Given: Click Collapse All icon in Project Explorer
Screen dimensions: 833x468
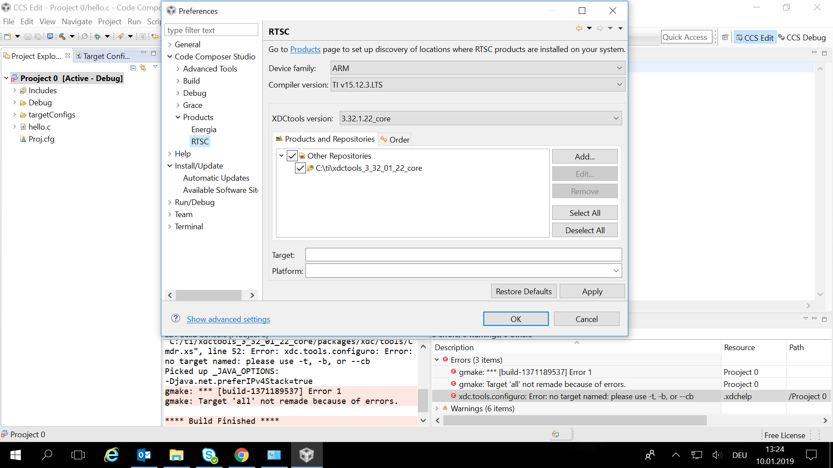Looking at the screenshot, I should (x=133, y=68).
